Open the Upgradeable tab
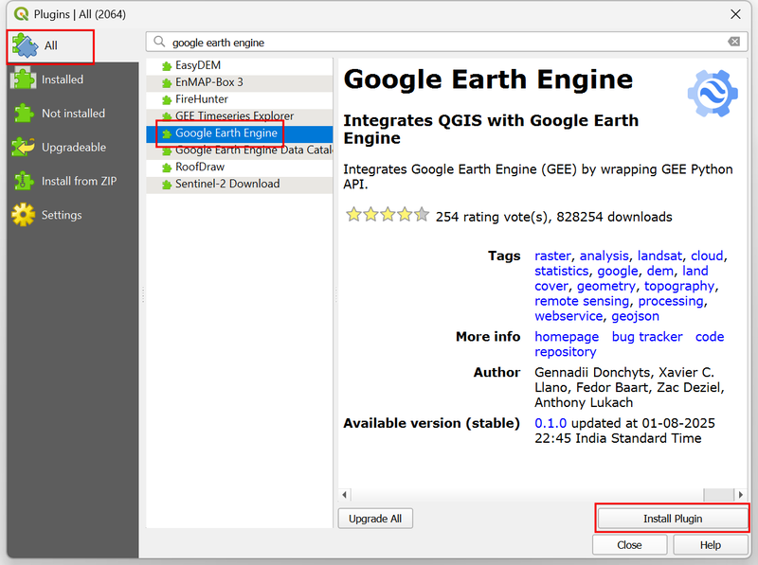758x565 pixels. [x=73, y=148]
